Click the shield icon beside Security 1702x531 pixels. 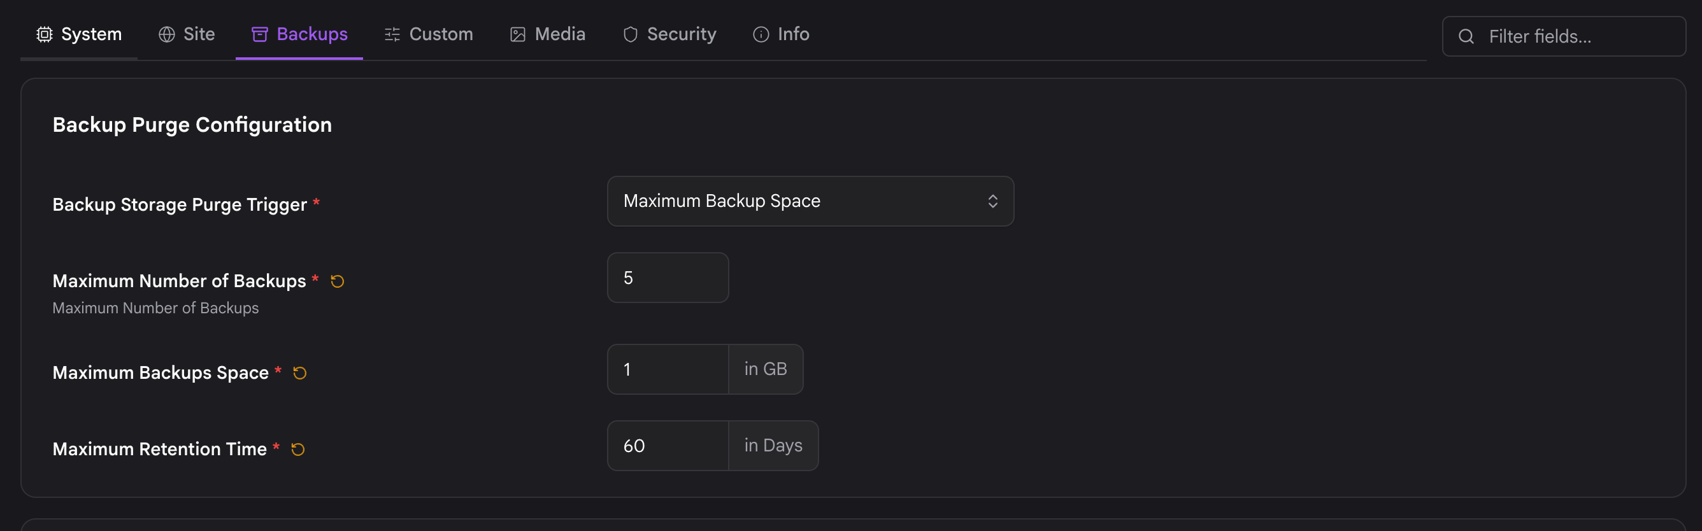coord(631,34)
